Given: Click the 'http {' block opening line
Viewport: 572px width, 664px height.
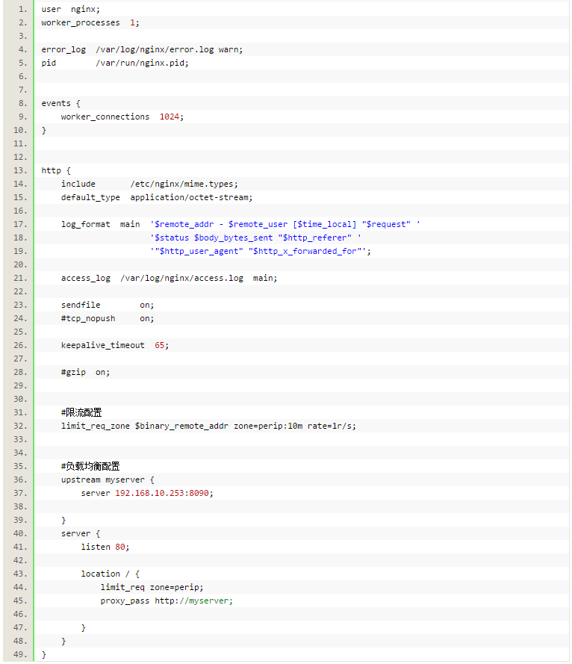Looking at the screenshot, I should click(x=56, y=170).
